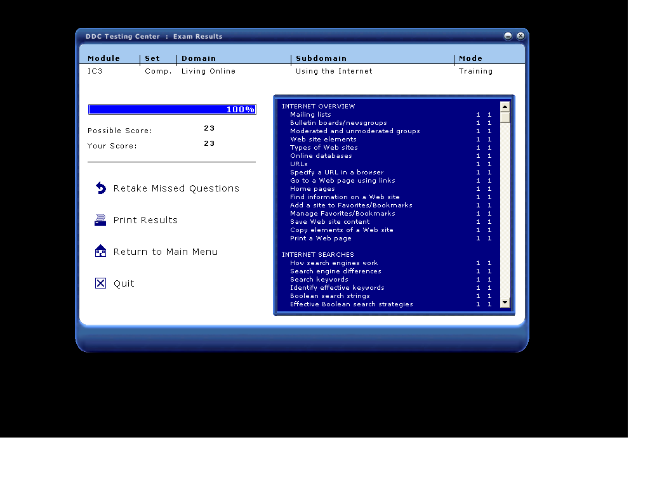
Task: Select the Bulletin boards/newsgroups row
Action: pos(391,123)
